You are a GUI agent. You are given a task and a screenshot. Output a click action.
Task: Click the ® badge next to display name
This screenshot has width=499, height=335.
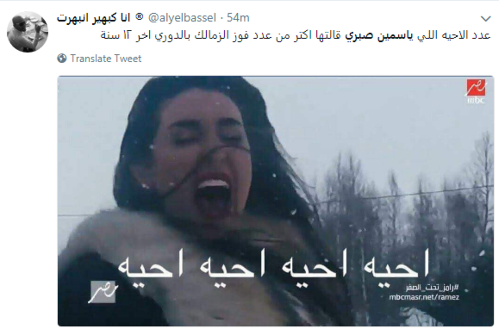click(139, 17)
